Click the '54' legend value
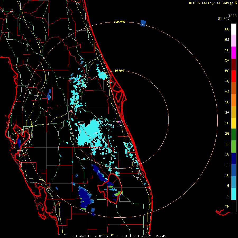 [227, 60]
